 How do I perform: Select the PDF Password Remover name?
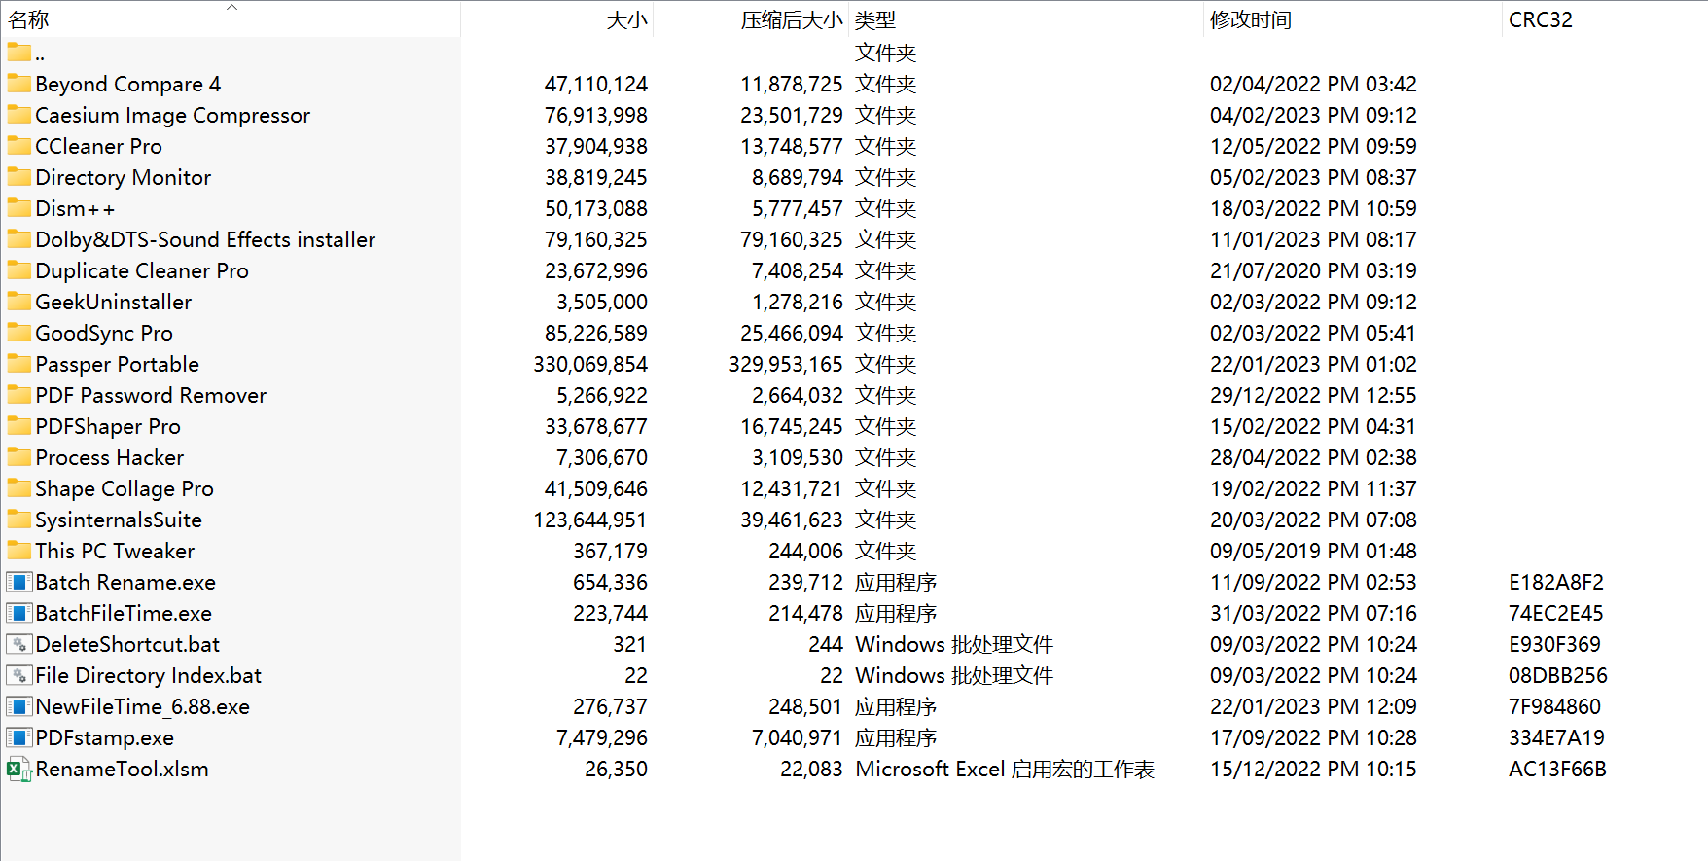point(151,396)
